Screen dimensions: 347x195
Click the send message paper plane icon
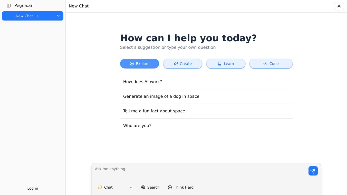[x=313, y=171]
